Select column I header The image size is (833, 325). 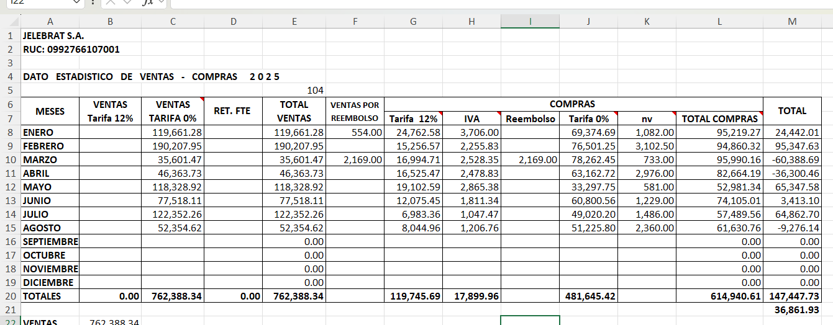530,22
